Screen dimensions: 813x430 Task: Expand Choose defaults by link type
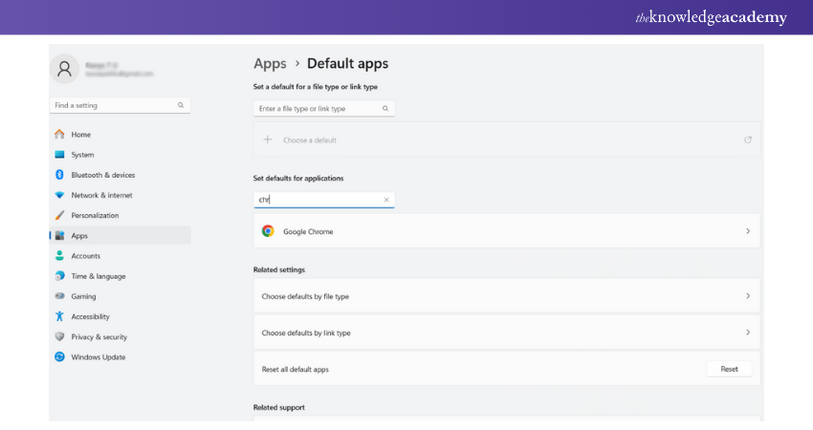[747, 333]
